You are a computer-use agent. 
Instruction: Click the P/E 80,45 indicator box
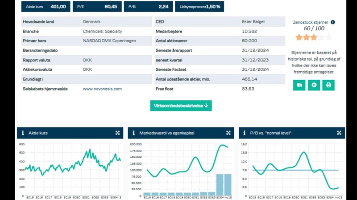97,7
